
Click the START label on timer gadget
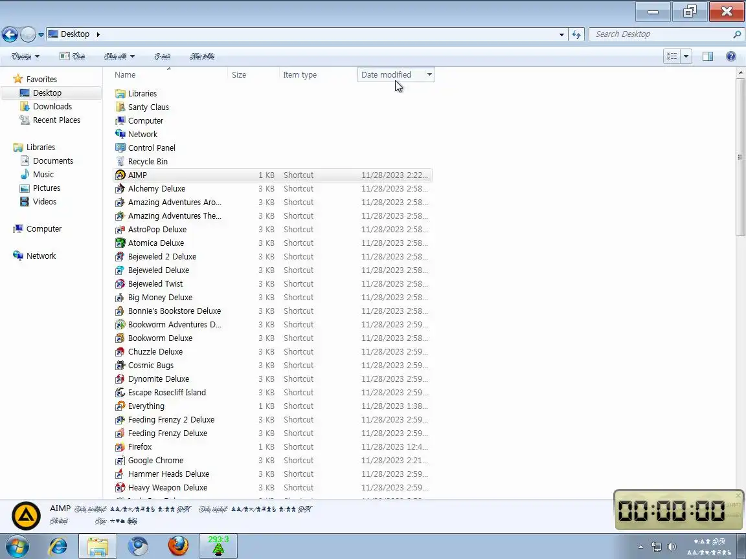733,505
